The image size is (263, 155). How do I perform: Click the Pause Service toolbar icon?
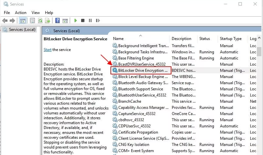click(90, 20)
